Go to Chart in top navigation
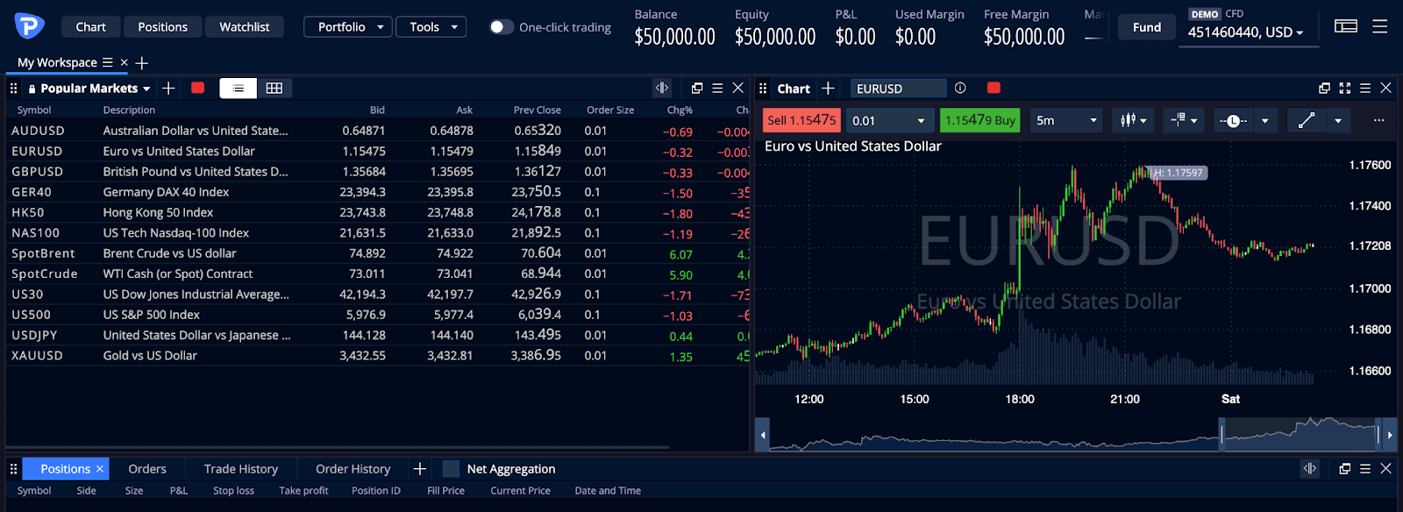Image resolution: width=1403 pixels, height=512 pixels. pyautogui.click(x=90, y=27)
